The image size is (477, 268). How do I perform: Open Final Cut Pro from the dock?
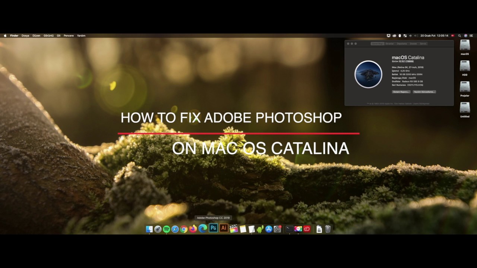point(234,229)
